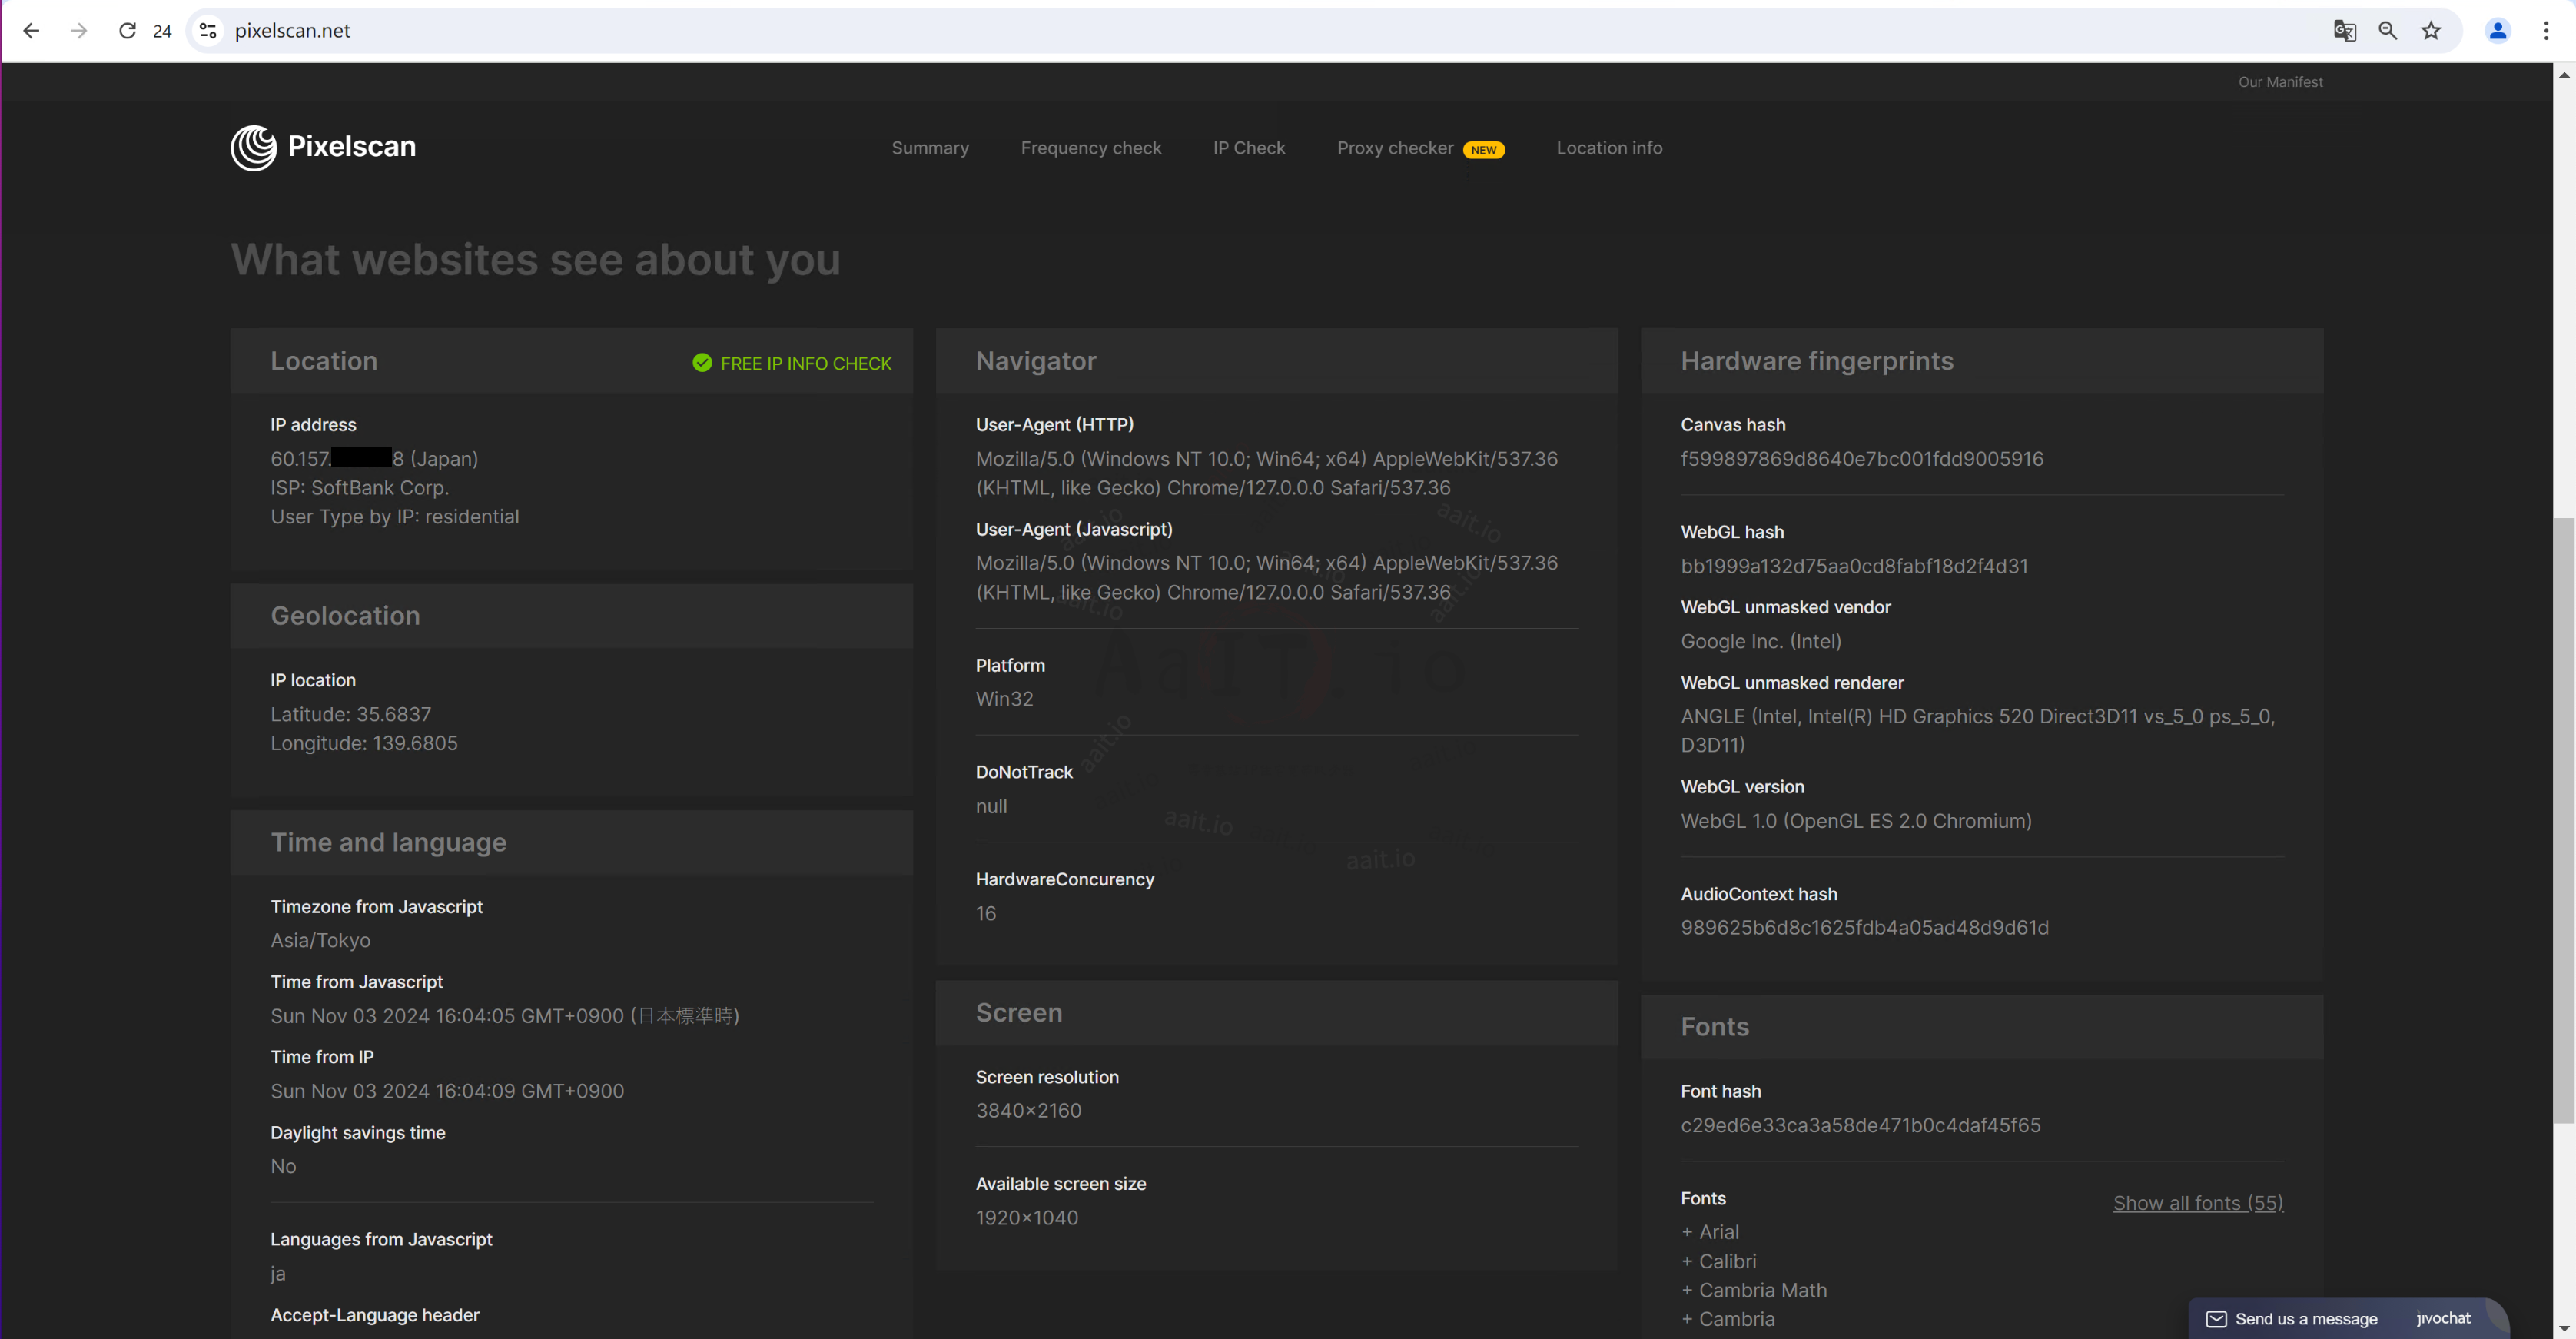Open the translate page icon
2576x1339 pixels.
tap(2344, 31)
